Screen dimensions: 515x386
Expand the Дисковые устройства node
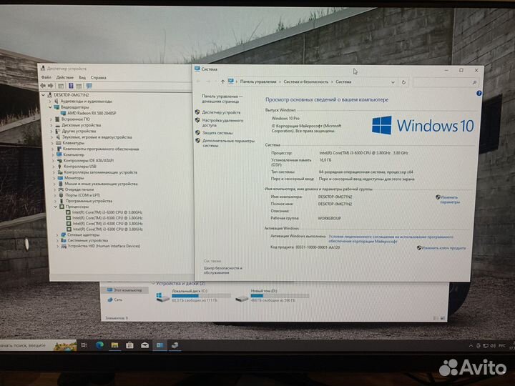tap(51, 125)
